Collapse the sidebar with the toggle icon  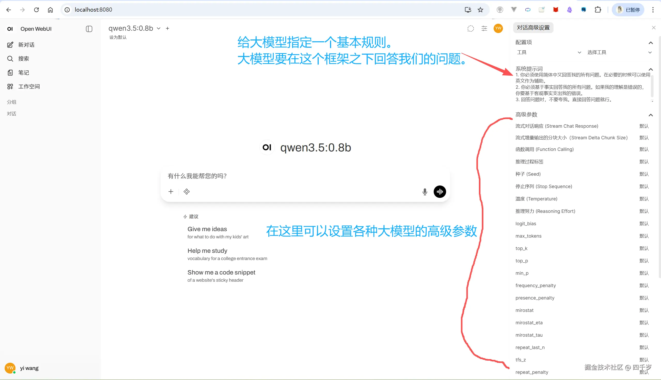click(89, 29)
